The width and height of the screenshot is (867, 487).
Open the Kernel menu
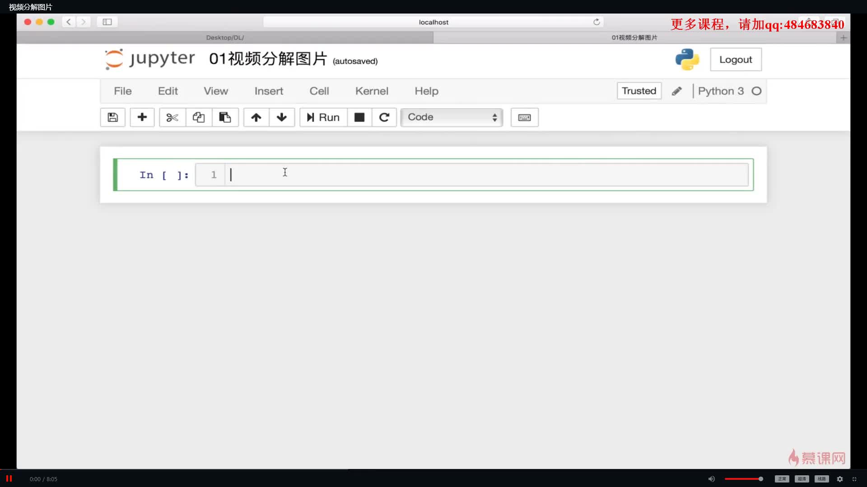click(372, 90)
